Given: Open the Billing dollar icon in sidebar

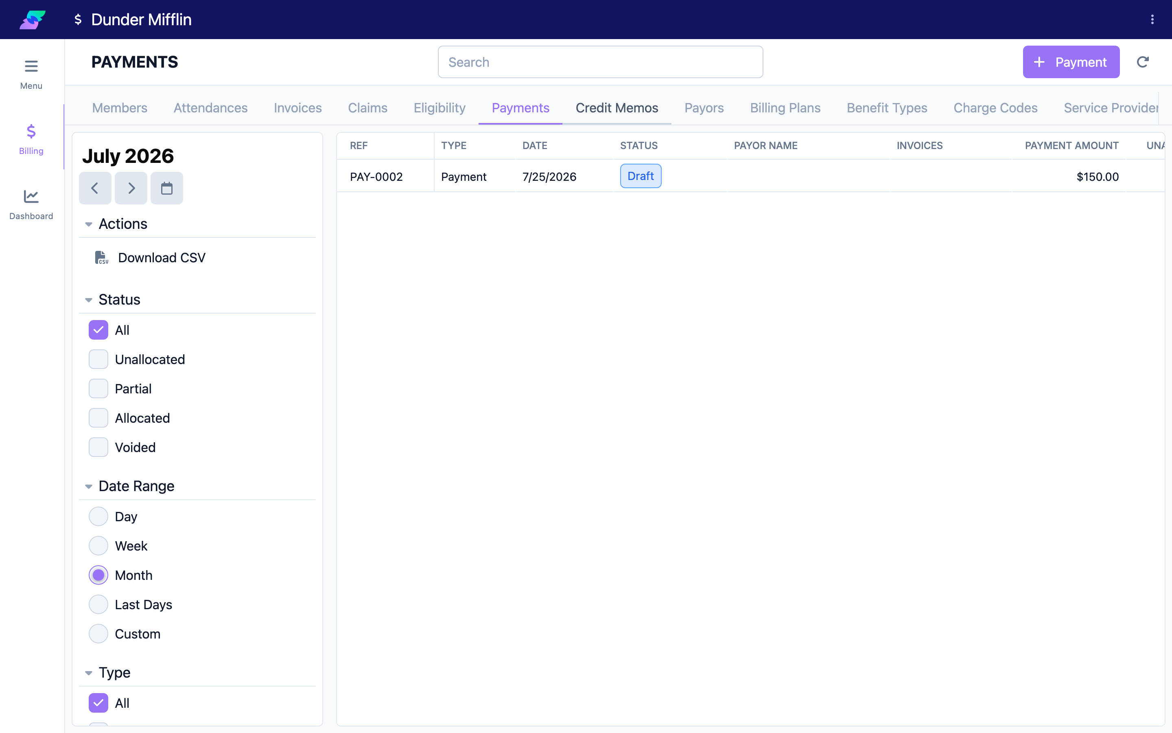Looking at the screenshot, I should click(31, 132).
